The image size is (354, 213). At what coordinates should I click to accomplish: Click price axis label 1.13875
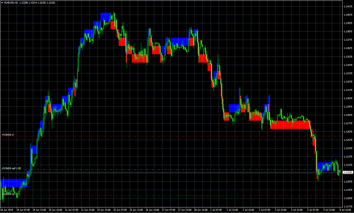coord(348,32)
